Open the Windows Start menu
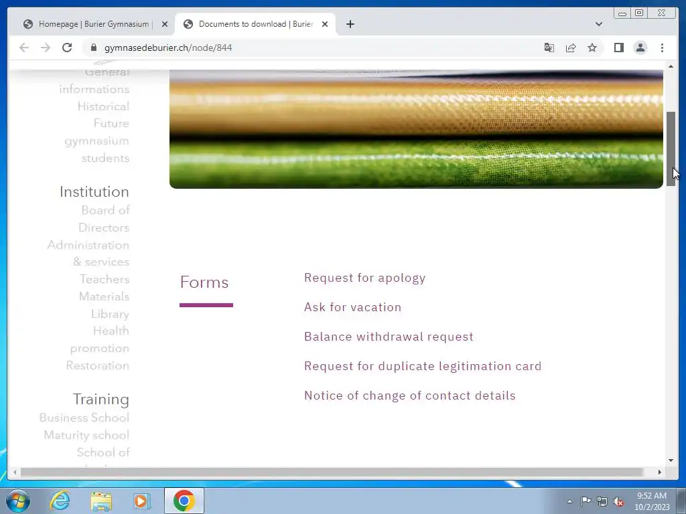This screenshot has width=686, height=514. click(x=18, y=501)
